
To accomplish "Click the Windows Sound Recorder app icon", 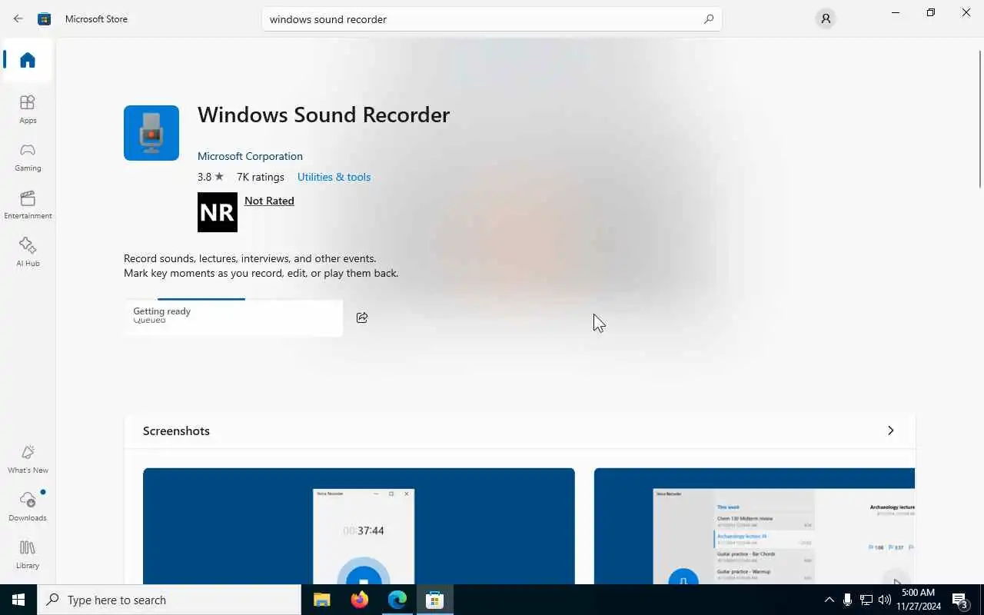I will click(151, 133).
